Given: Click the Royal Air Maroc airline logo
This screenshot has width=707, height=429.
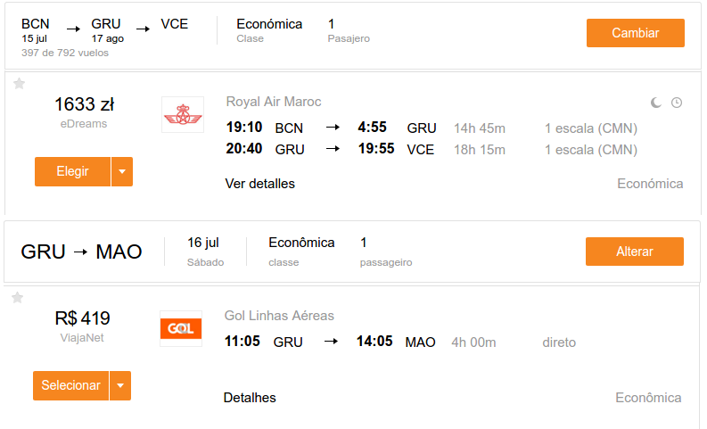Looking at the screenshot, I should pos(183,114).
